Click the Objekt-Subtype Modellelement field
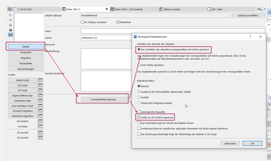271x161 pixels. pyautogui.click(x=155, y=15)
